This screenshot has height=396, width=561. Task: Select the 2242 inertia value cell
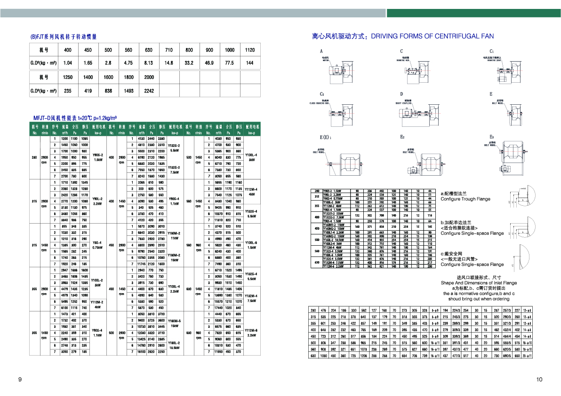[x=149, y=91]
